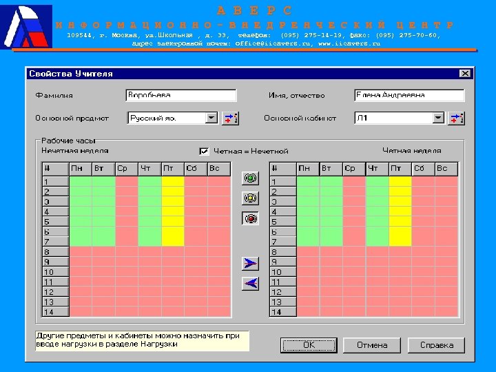Open cabinet list editor icon next to Л1
This screenshot has width=496, height=372.
coord(456,118)
